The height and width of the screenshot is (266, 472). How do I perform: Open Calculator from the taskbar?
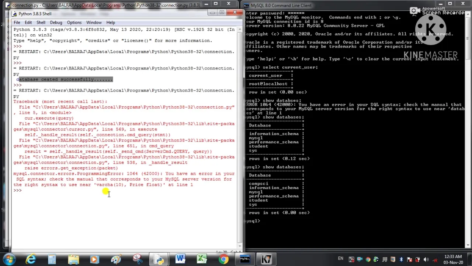(x=52, y=259)
